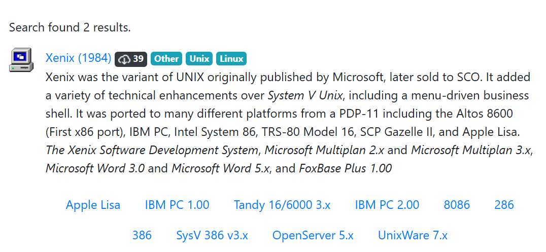
Task: Open the UnixWare 7.x version link
Action: [x=413, y=235]
